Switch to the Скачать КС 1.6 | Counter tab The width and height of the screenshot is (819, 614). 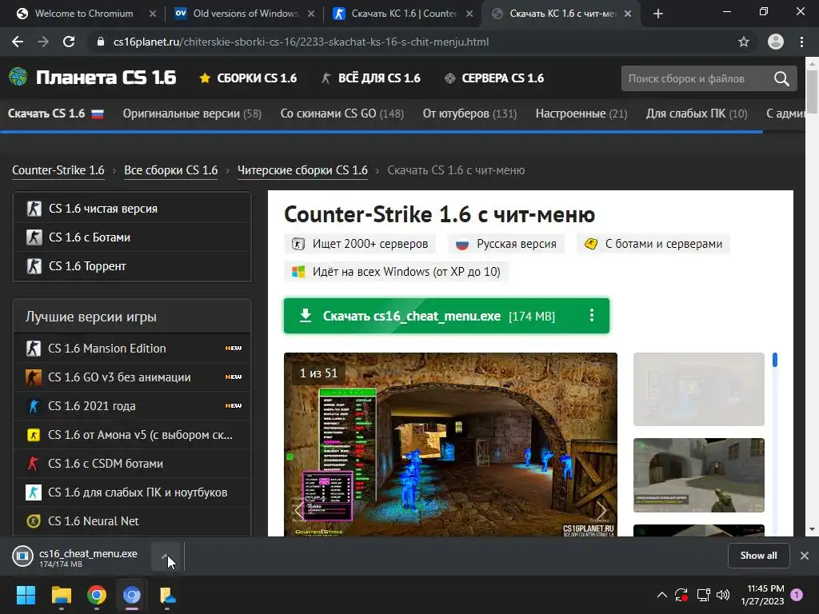403,14
